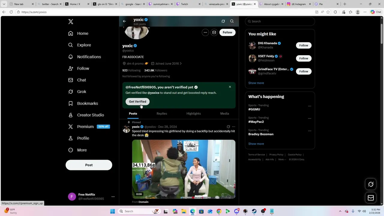
Task: Follow GrindFace TV
Action: tap(304, 71)
